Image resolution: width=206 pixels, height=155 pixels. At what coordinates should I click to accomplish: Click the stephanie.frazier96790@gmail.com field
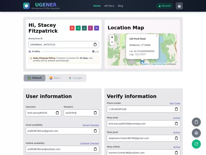(143, 138)
